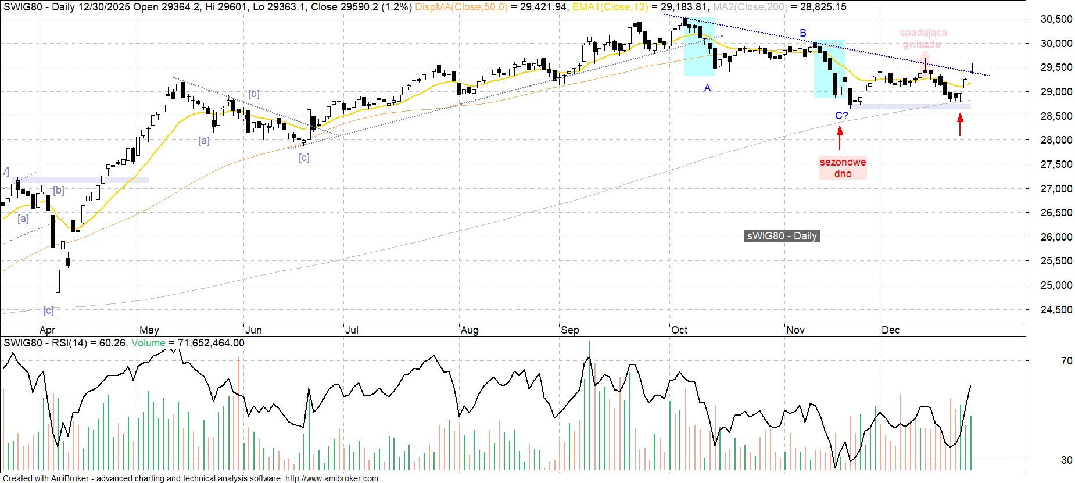Click the "MA2(Close,200)" legend text
The width and height of the screenshot is (1075, 483).
pyautogui.click(x=750, y=7)
